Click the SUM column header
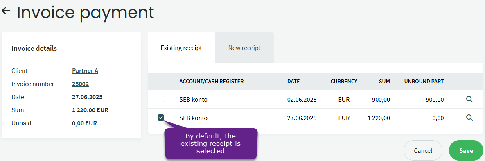Image resolution: width=485 pixels, height=161 pixels. point(384,82)
